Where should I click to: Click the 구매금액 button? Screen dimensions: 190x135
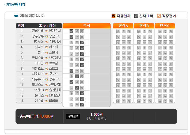(73, 116)
